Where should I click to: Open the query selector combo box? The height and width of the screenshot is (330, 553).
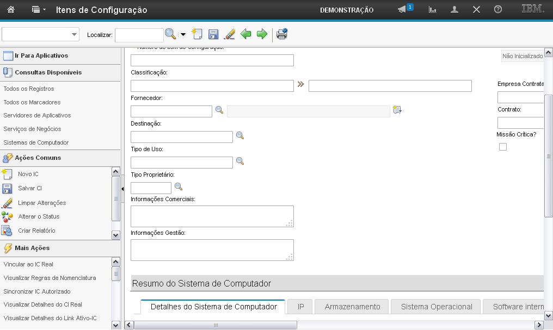(x=41, y=34)
